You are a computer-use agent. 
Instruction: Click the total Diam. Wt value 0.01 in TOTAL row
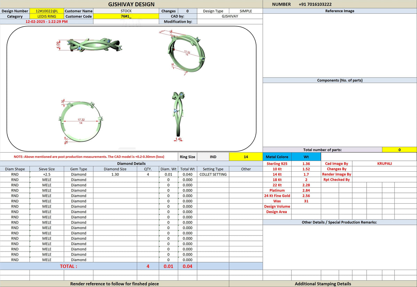pyautogui.click(x=168, y=266)
